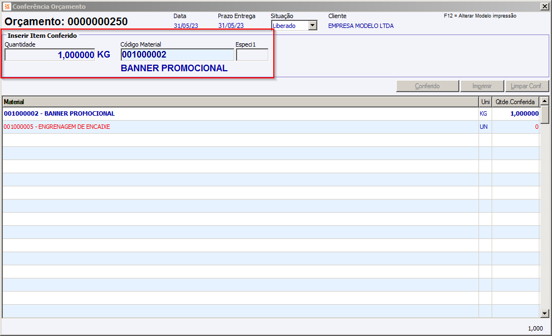Viewport: 552px width, 336px height.
Task: Click the Especi1 input field
Action: click(252, 55)
